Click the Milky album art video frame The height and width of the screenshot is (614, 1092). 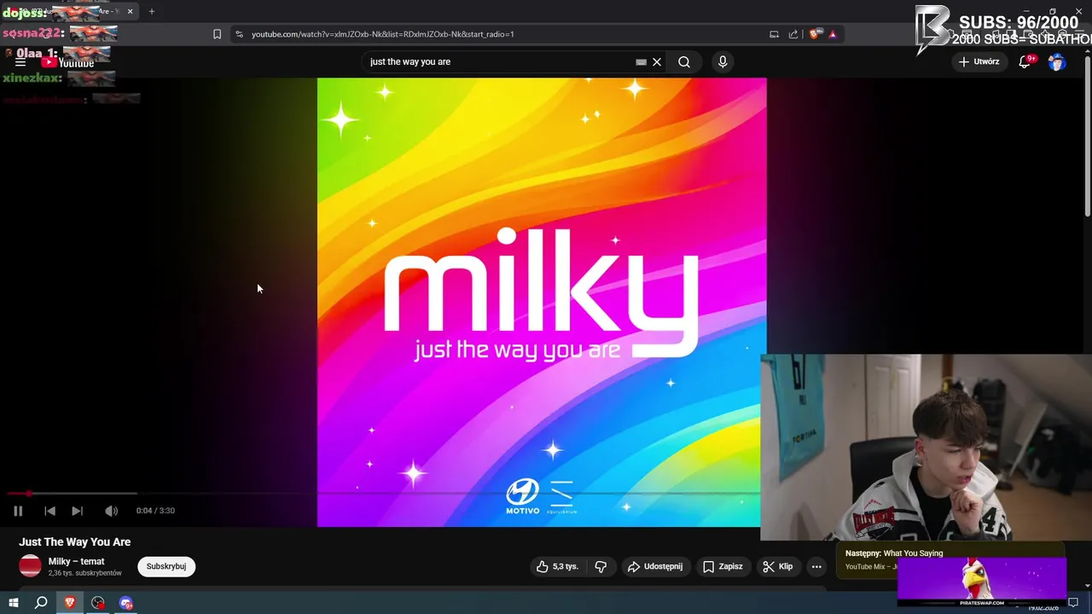point(542,302)
